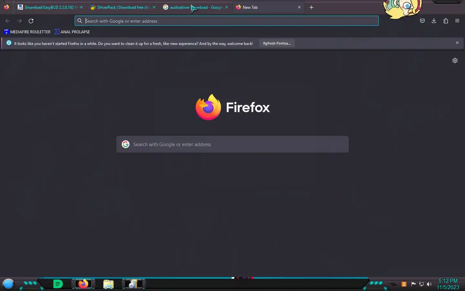Open a new tab with plus button
The width and height of the screenshot is (465, 291).
tap(312, 7)
